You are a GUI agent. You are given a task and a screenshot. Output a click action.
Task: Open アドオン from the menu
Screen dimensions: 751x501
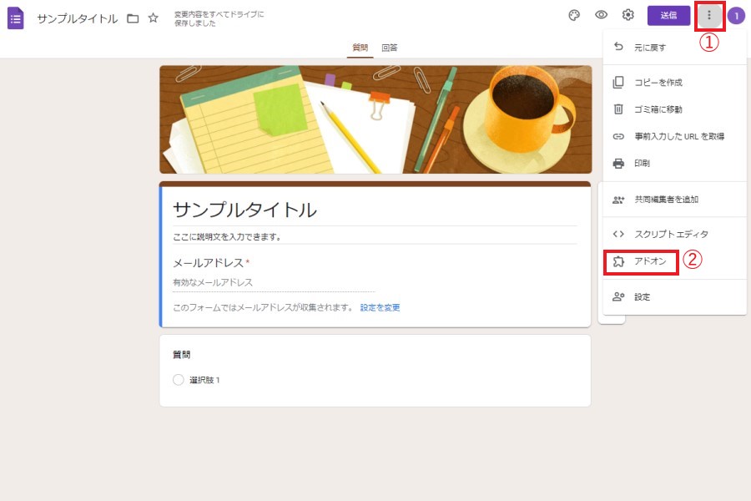click(x=650, y=261)
